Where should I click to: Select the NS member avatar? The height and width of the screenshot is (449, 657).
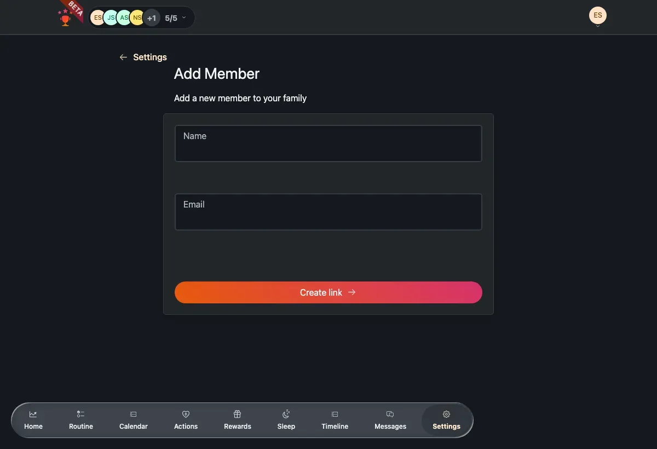coord(137,18)
